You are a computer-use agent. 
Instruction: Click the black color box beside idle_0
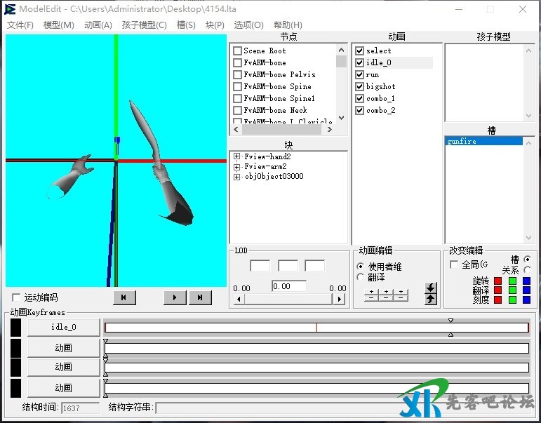(x=15, y=327)
